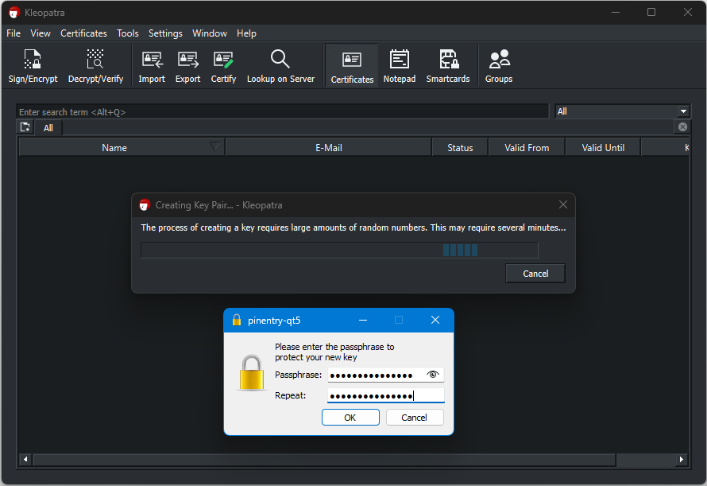Cancel the pinentry passphrase dialog

click(x=414, y=418)
